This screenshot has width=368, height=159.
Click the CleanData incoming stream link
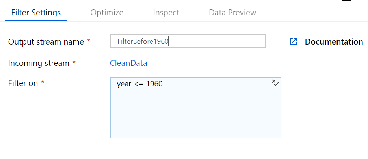tap(128, 63)
